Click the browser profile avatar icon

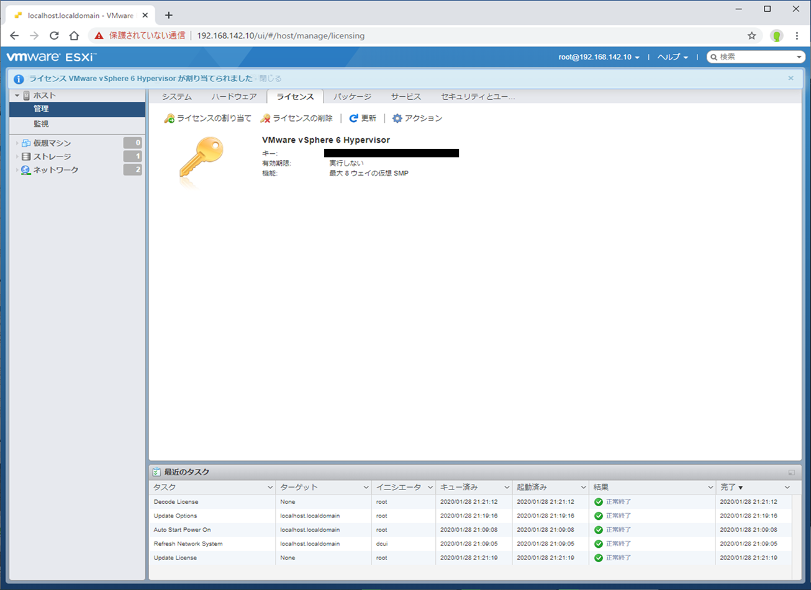point(776,36)
